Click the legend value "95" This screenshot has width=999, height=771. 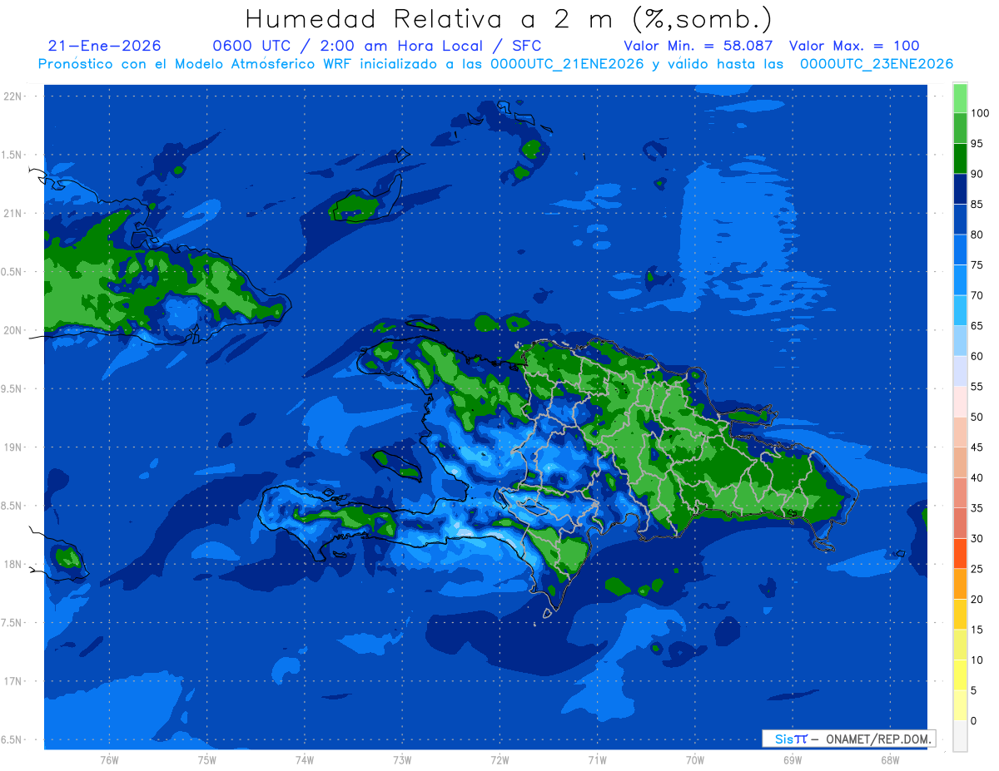pos(977,143)
